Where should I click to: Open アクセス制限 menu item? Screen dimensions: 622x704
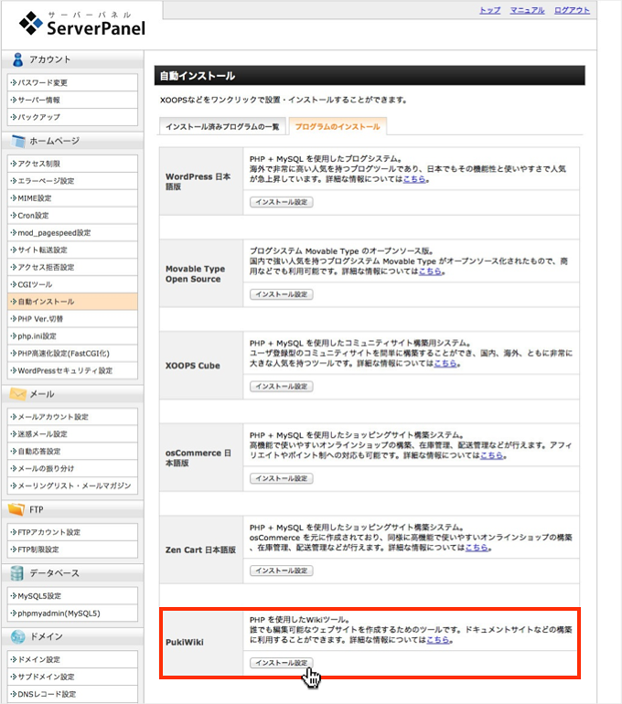click(x=73, y=164)
